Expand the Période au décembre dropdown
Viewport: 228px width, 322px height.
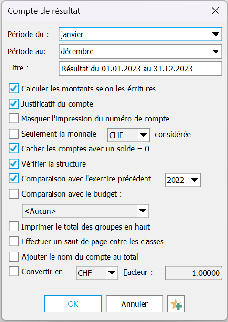coord(140,51)
